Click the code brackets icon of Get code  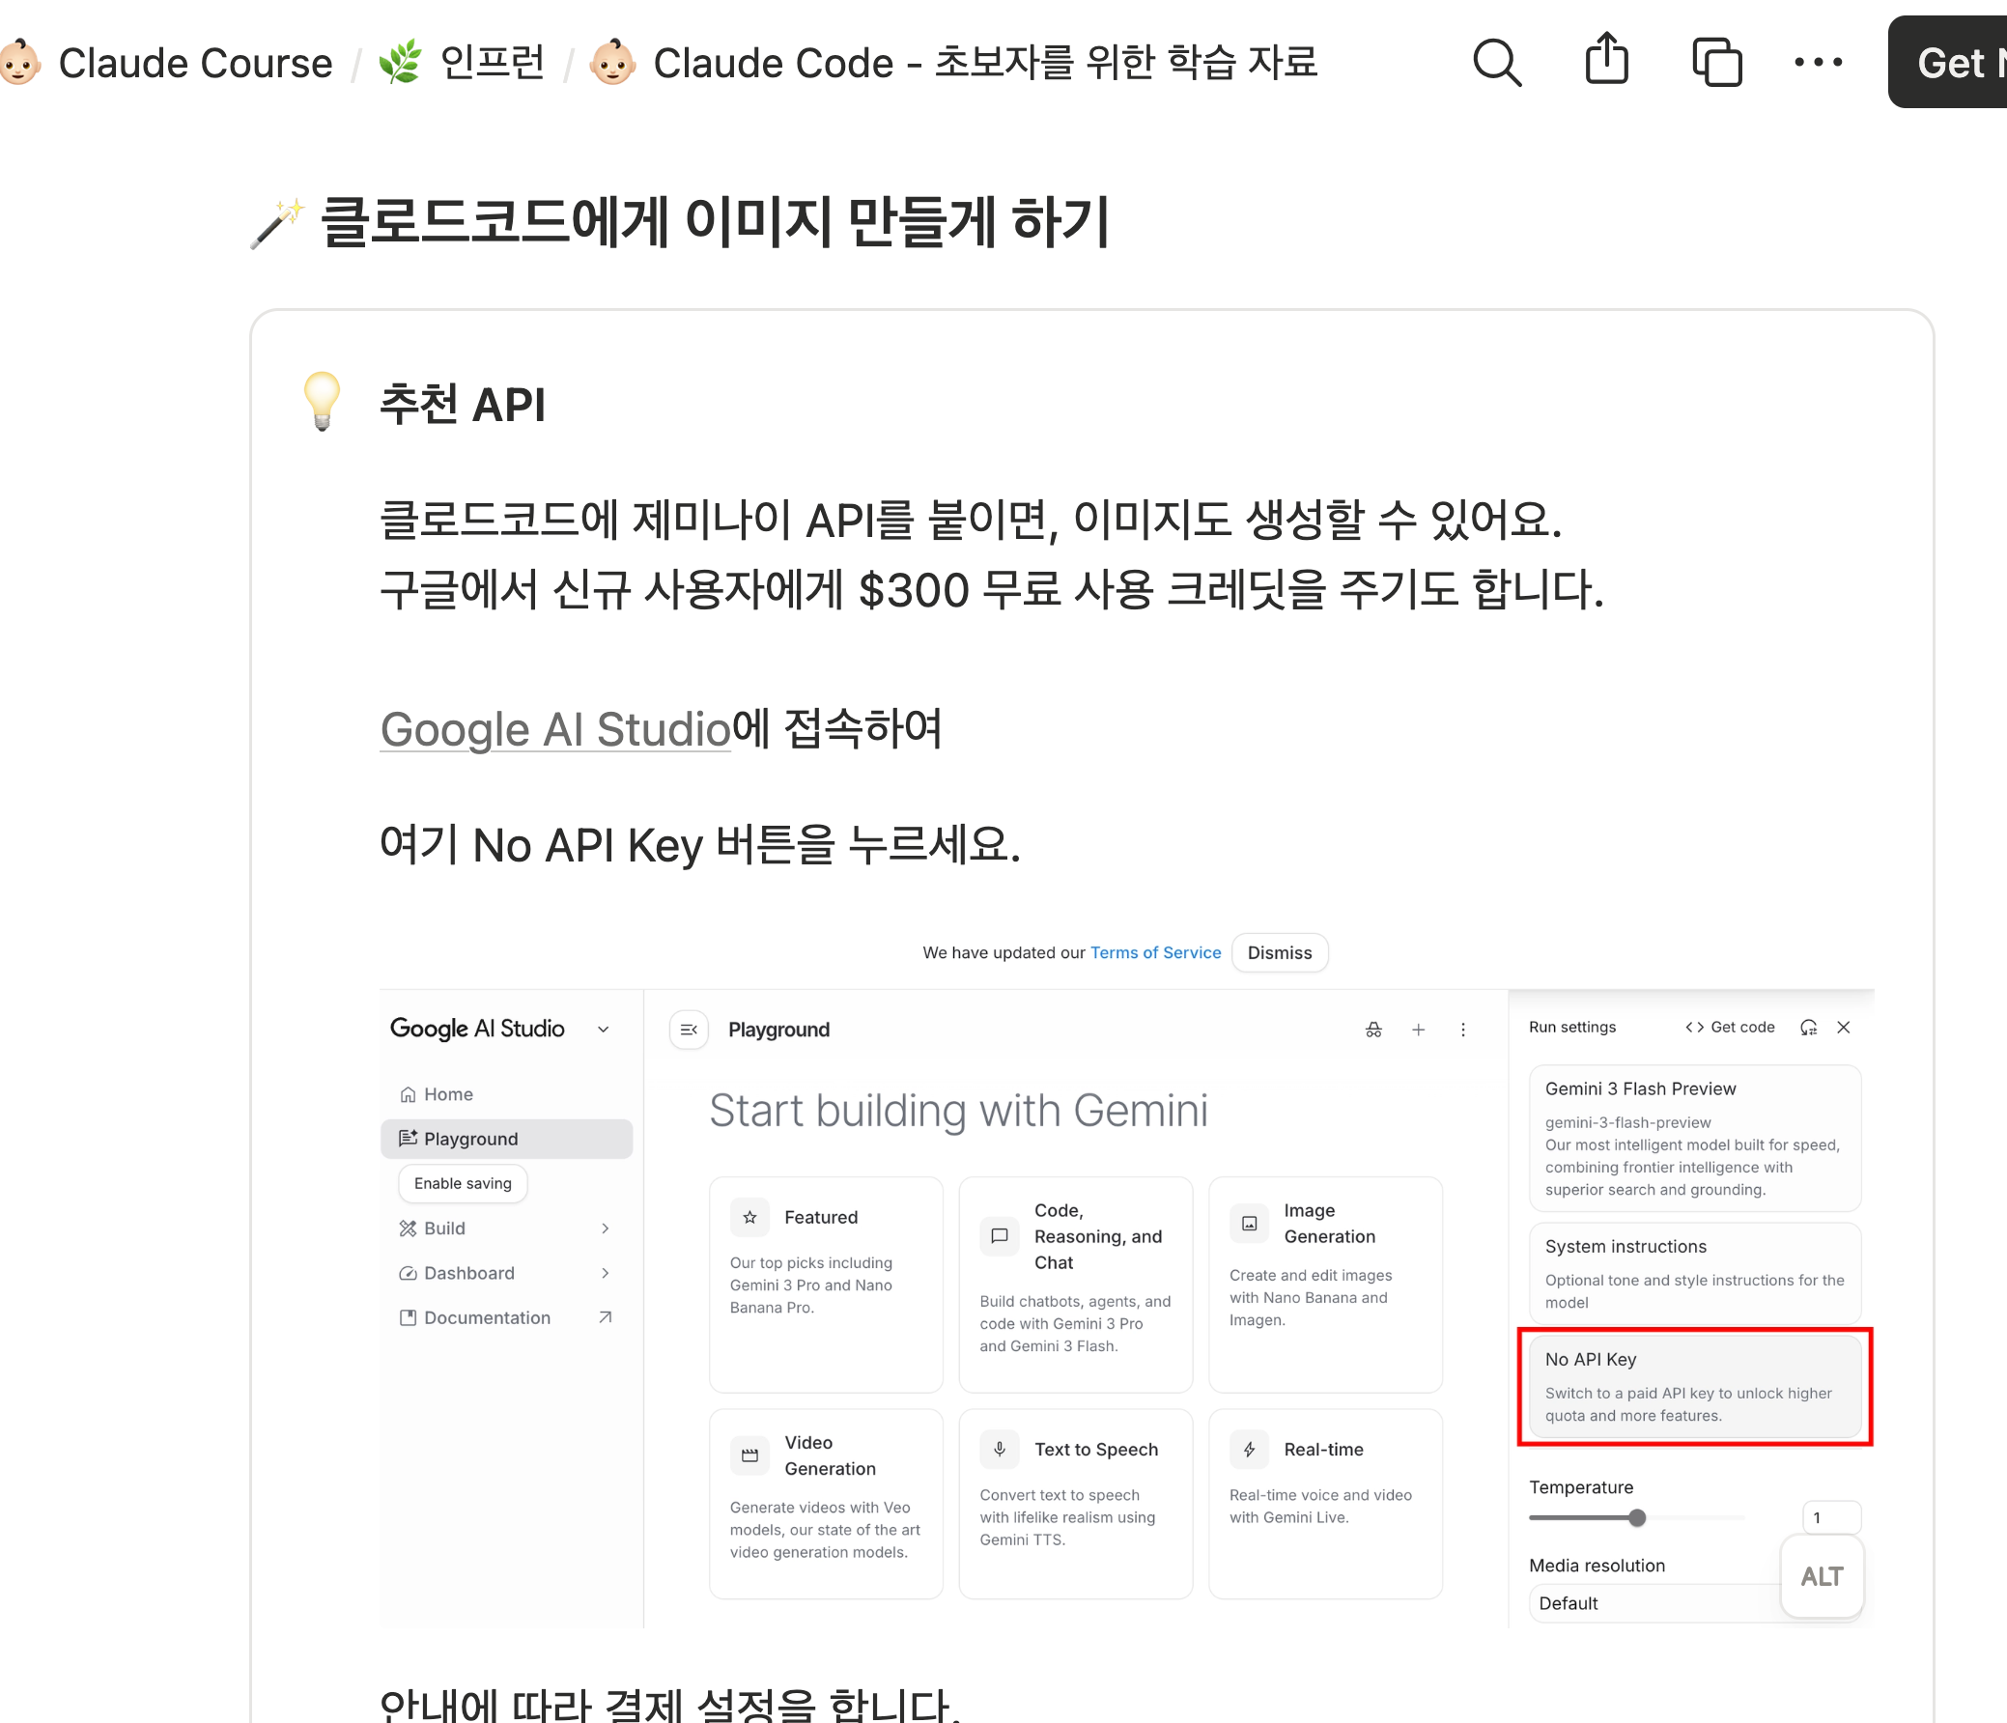pos(1694,1028)
